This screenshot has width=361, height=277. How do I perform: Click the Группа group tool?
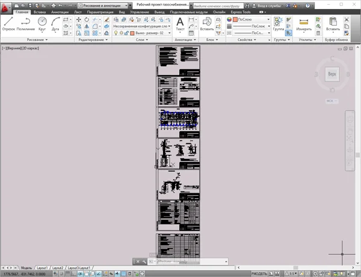279,24
